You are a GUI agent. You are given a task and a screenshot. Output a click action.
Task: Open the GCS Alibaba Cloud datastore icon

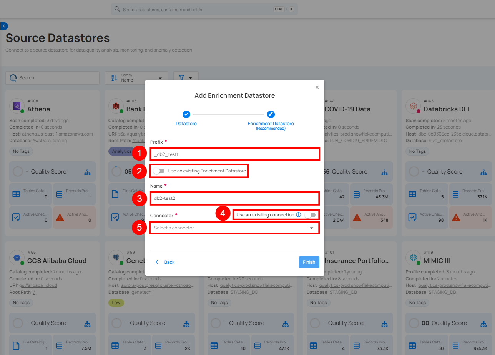click(x=17, y=257)
